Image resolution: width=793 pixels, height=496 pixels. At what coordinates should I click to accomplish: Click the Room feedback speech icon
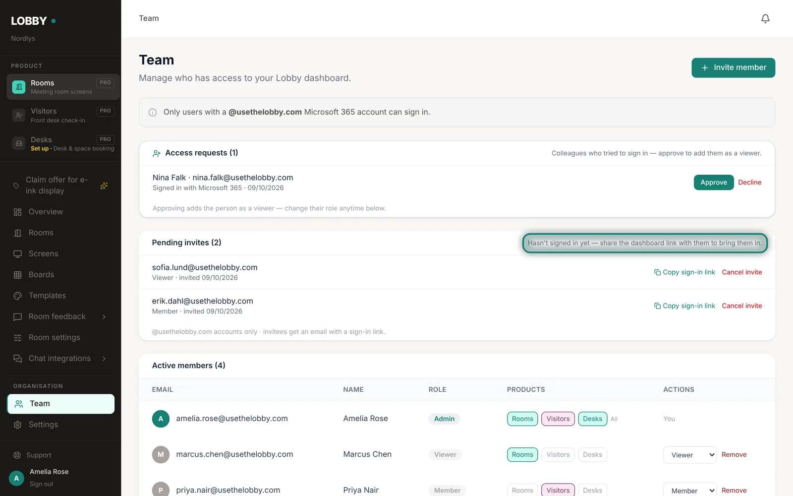point(18,316)
